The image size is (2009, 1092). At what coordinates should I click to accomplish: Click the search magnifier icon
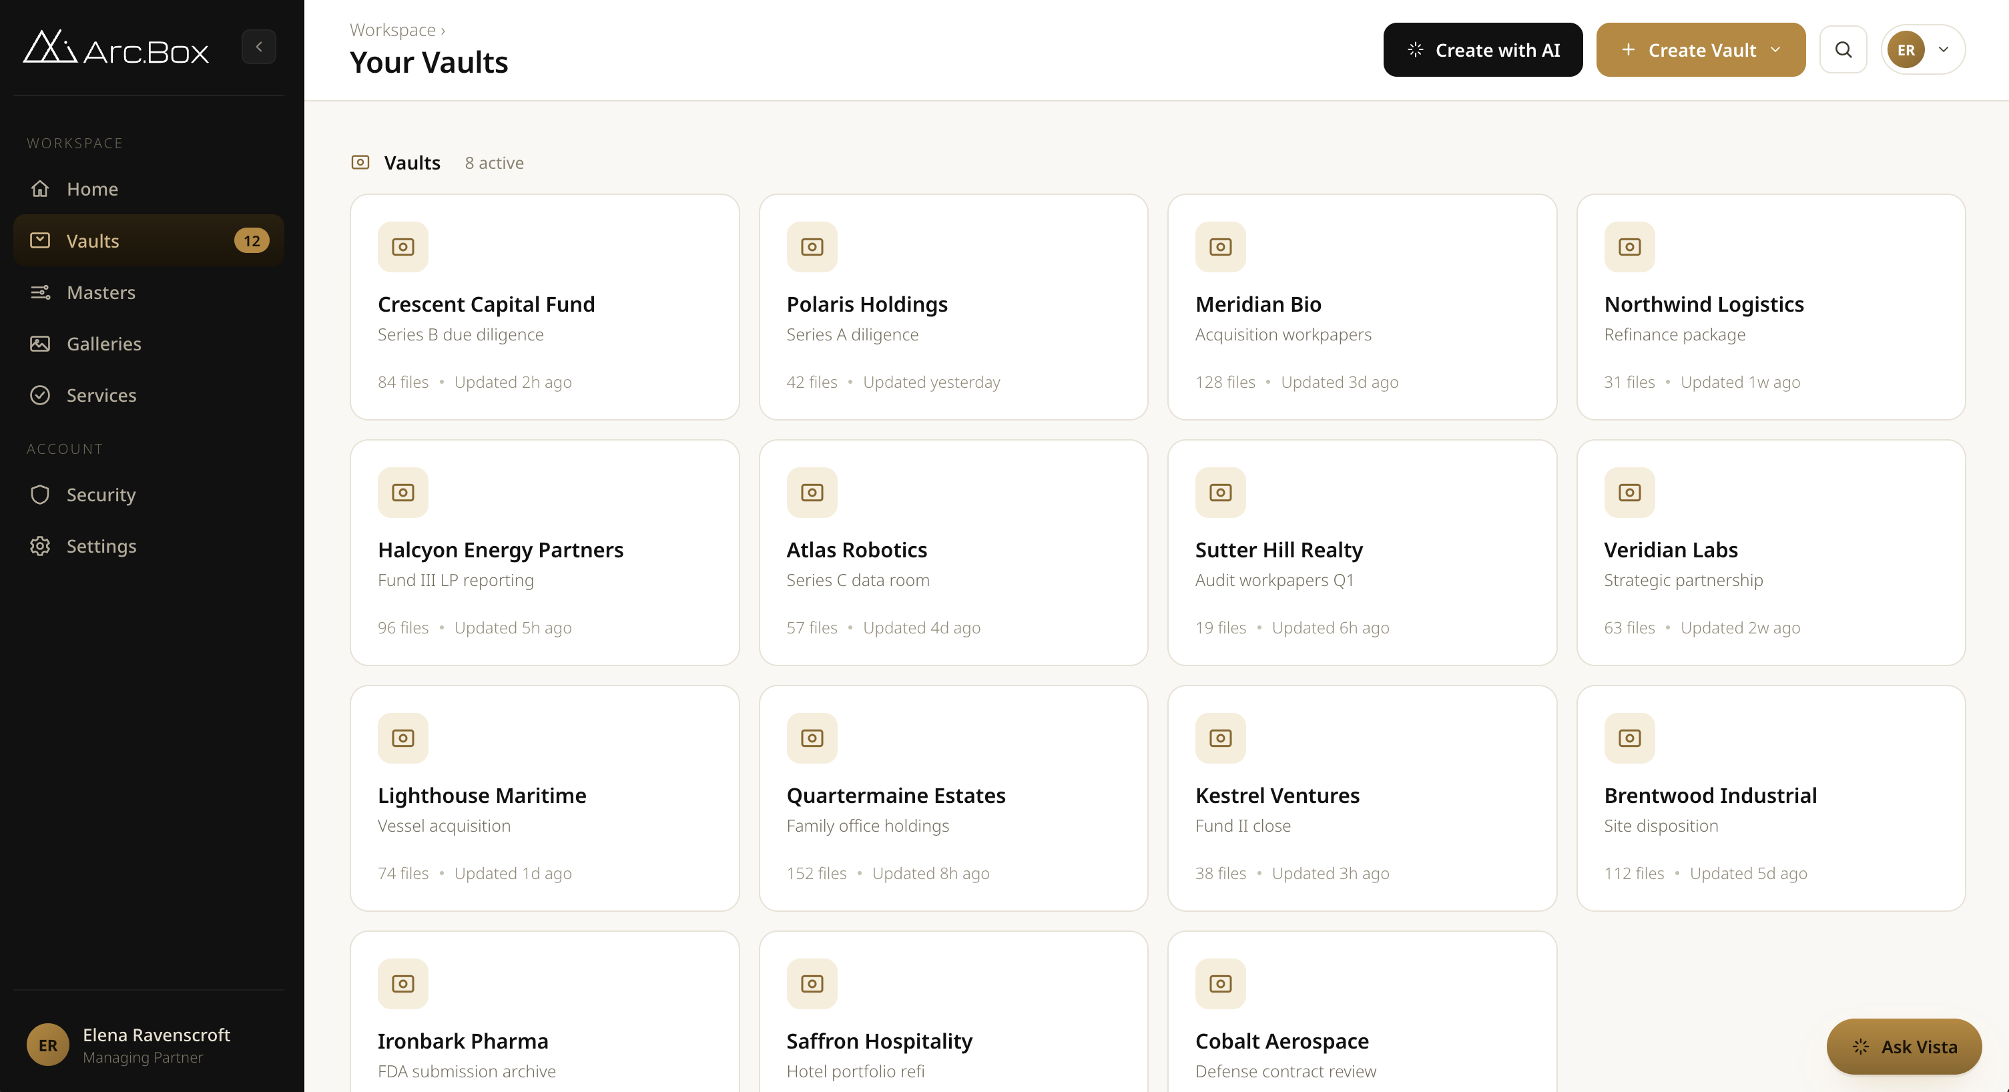(1843, 50)
